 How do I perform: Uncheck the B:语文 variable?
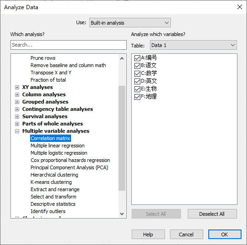coord(137,66)
